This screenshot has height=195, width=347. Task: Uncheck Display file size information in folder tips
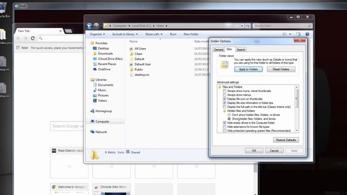[224, 103]
